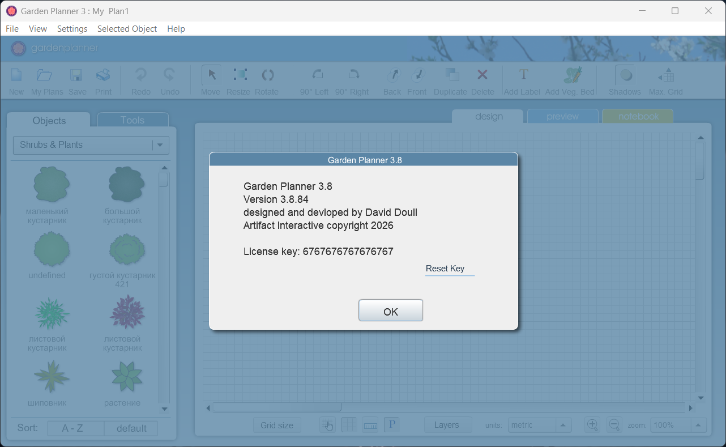Viewport: 726px width, 447px height.
Task: Open the Selected Object menu
Action: point(127,29)
